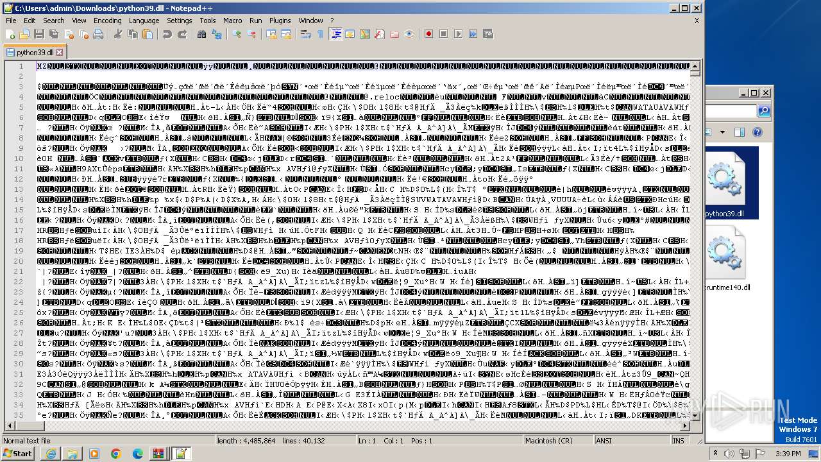The image size is (821, 462).
Task: Click the Redo toolbar icon
Action: pyautogui.click(x=182, y=34)
